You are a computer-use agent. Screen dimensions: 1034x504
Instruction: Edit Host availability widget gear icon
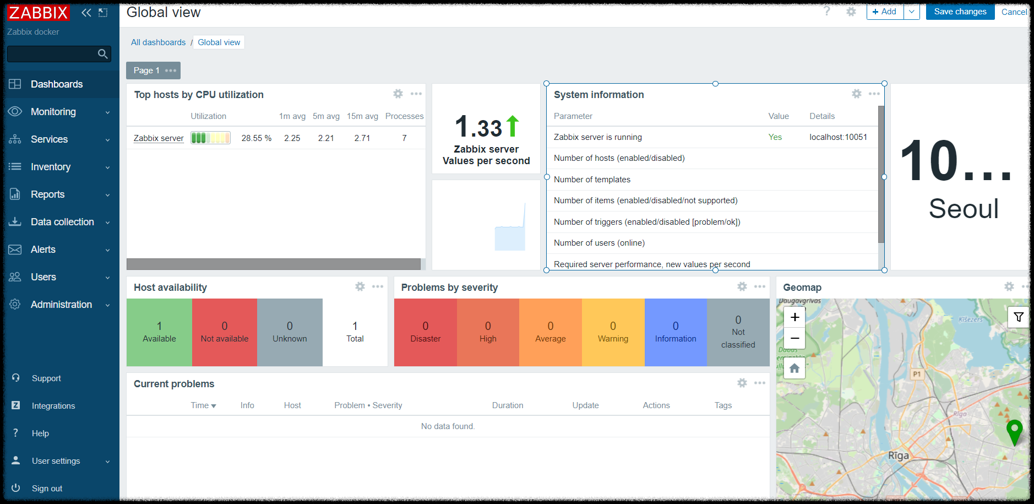coord(360,287)
